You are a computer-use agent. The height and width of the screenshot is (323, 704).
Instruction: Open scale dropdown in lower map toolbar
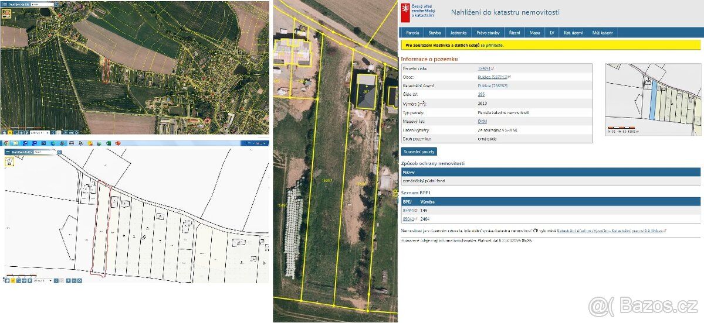click(43, 281)
